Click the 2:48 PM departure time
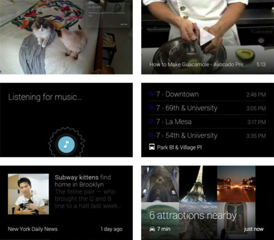Screen dimensions: 274x240 point(256,95)
